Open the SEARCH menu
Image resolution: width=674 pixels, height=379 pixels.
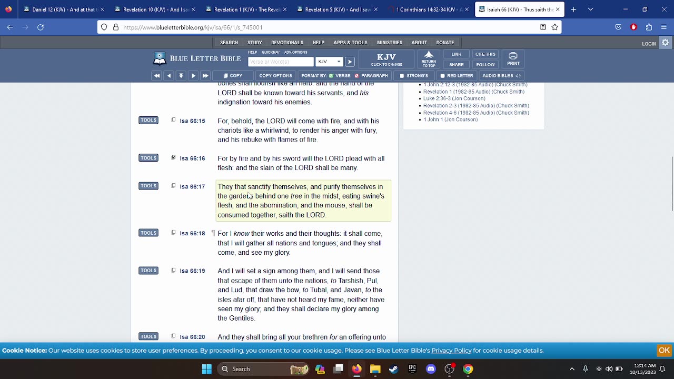[229, 43]
